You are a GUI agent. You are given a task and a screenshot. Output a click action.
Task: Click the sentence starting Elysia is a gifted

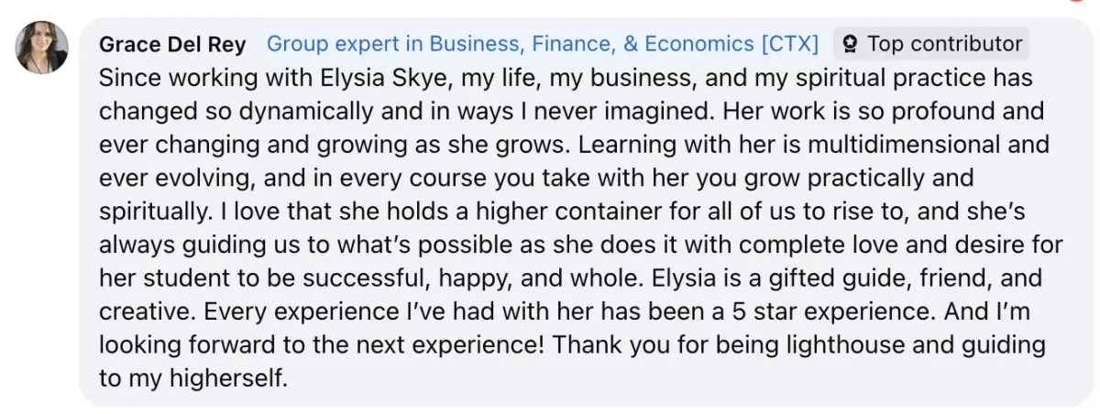(x=794, y=278)
